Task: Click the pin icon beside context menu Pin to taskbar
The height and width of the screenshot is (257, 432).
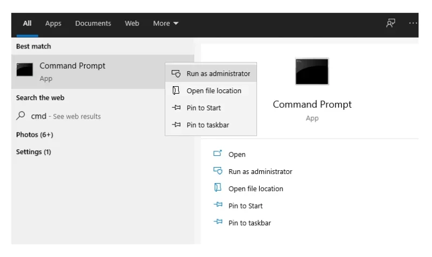Action: click(x=176, y=125)
